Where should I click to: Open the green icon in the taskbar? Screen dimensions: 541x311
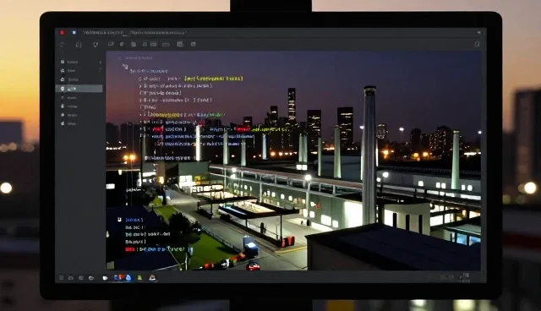(139, 277)
